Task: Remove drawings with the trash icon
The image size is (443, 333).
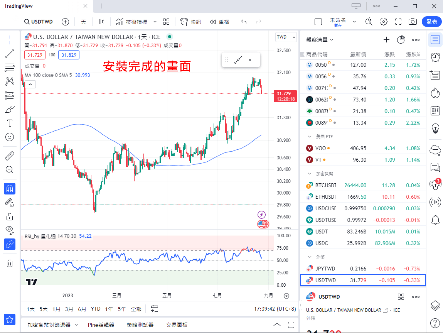Action: click(x=9, y=263)
